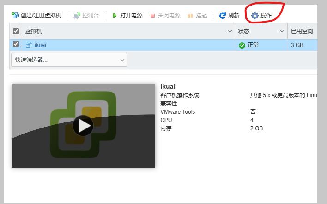
Task: Click the 客户机操作系统 label
Action: coord(180,95)
